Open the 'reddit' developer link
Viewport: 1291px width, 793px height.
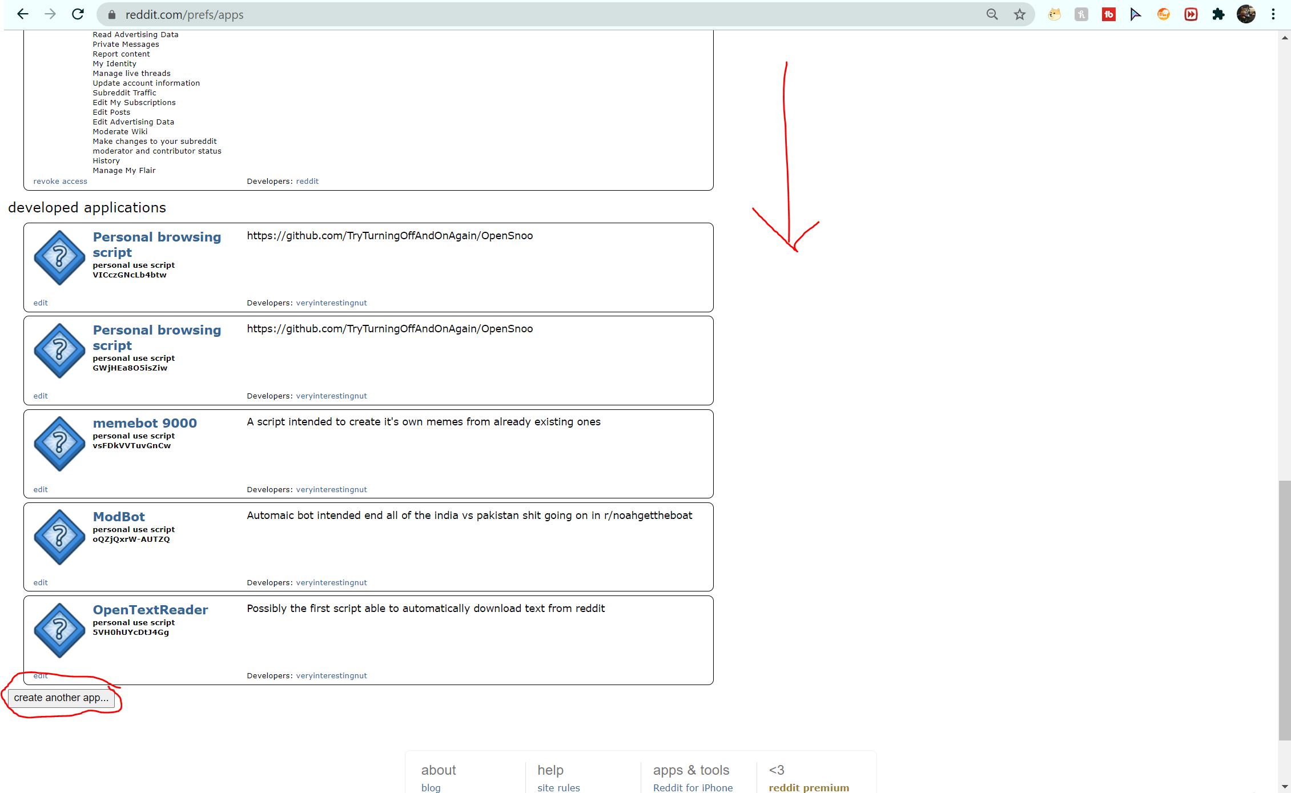[x=307, y=181]
